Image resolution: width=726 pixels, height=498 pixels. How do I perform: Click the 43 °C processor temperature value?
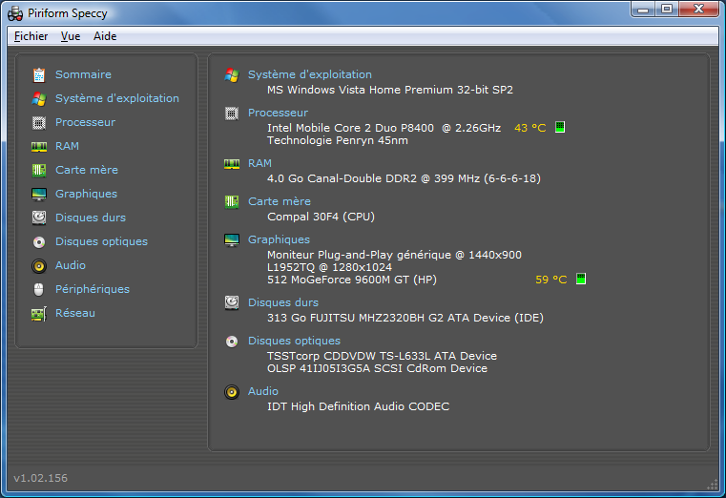pos(530,128)
